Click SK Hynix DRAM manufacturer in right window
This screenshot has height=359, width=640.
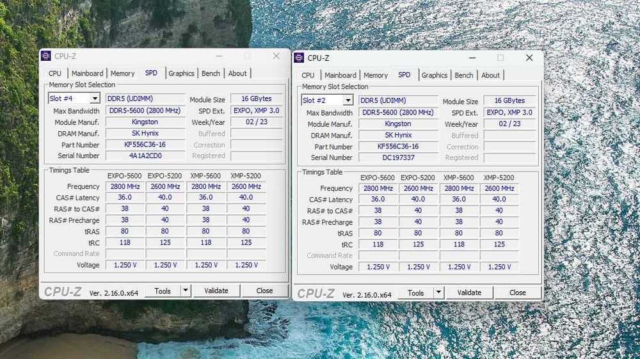pos(398,135)
